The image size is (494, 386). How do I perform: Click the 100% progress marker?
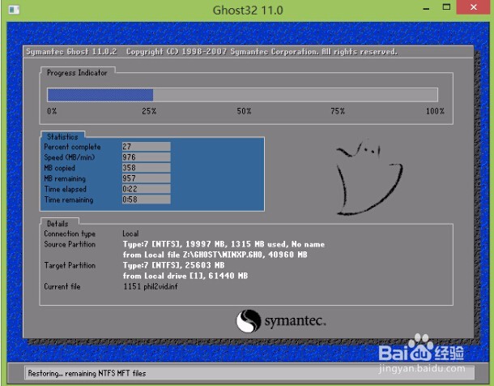coord(435,111)
